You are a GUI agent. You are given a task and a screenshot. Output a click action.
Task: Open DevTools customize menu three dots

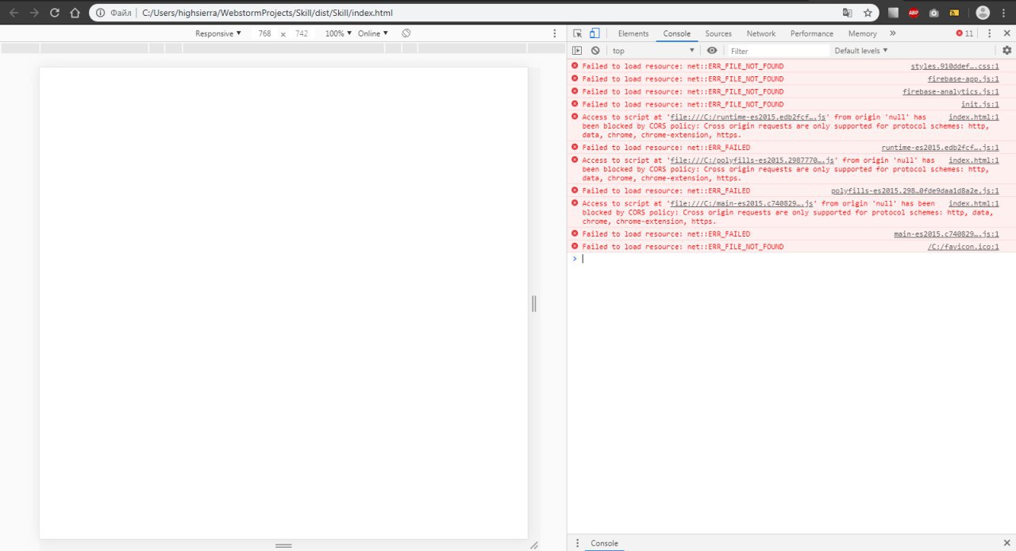pos(989,33)
